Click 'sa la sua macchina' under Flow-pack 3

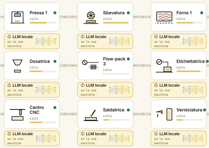pyautogui.click(x=89, y=92)
